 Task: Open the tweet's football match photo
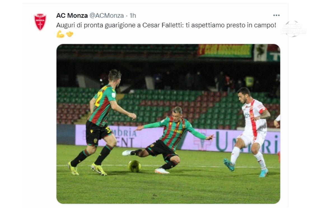[x=168, y=124]
